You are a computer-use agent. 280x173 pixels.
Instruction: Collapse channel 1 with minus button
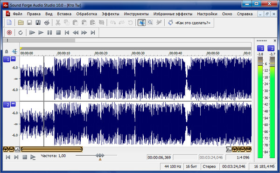(x=13, y=59)
